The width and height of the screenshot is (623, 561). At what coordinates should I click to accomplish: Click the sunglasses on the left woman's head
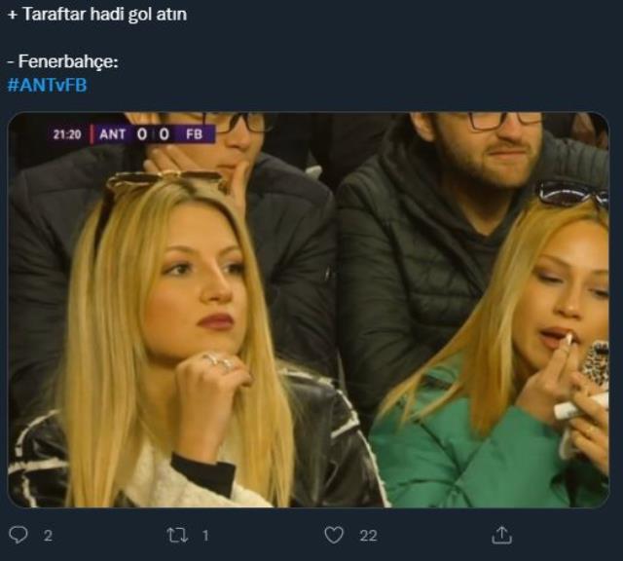click(x=165, y=181)
